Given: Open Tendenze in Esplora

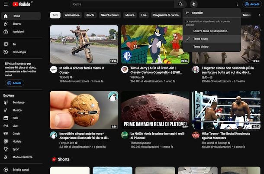Looking at the screenshot, I should [x=21, y=102].
